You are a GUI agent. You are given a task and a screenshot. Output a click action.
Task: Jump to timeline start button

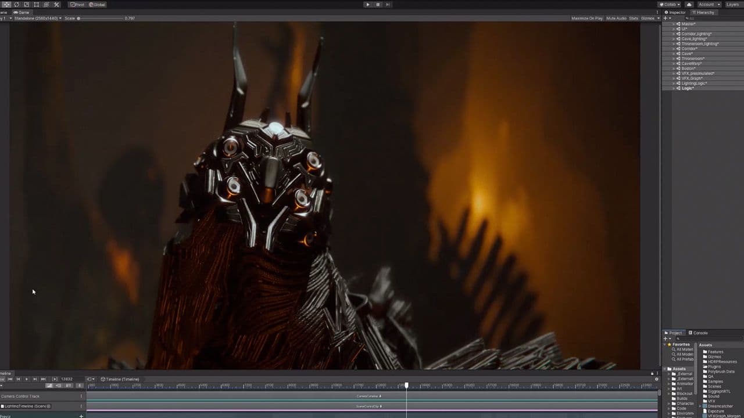point(10,379)
